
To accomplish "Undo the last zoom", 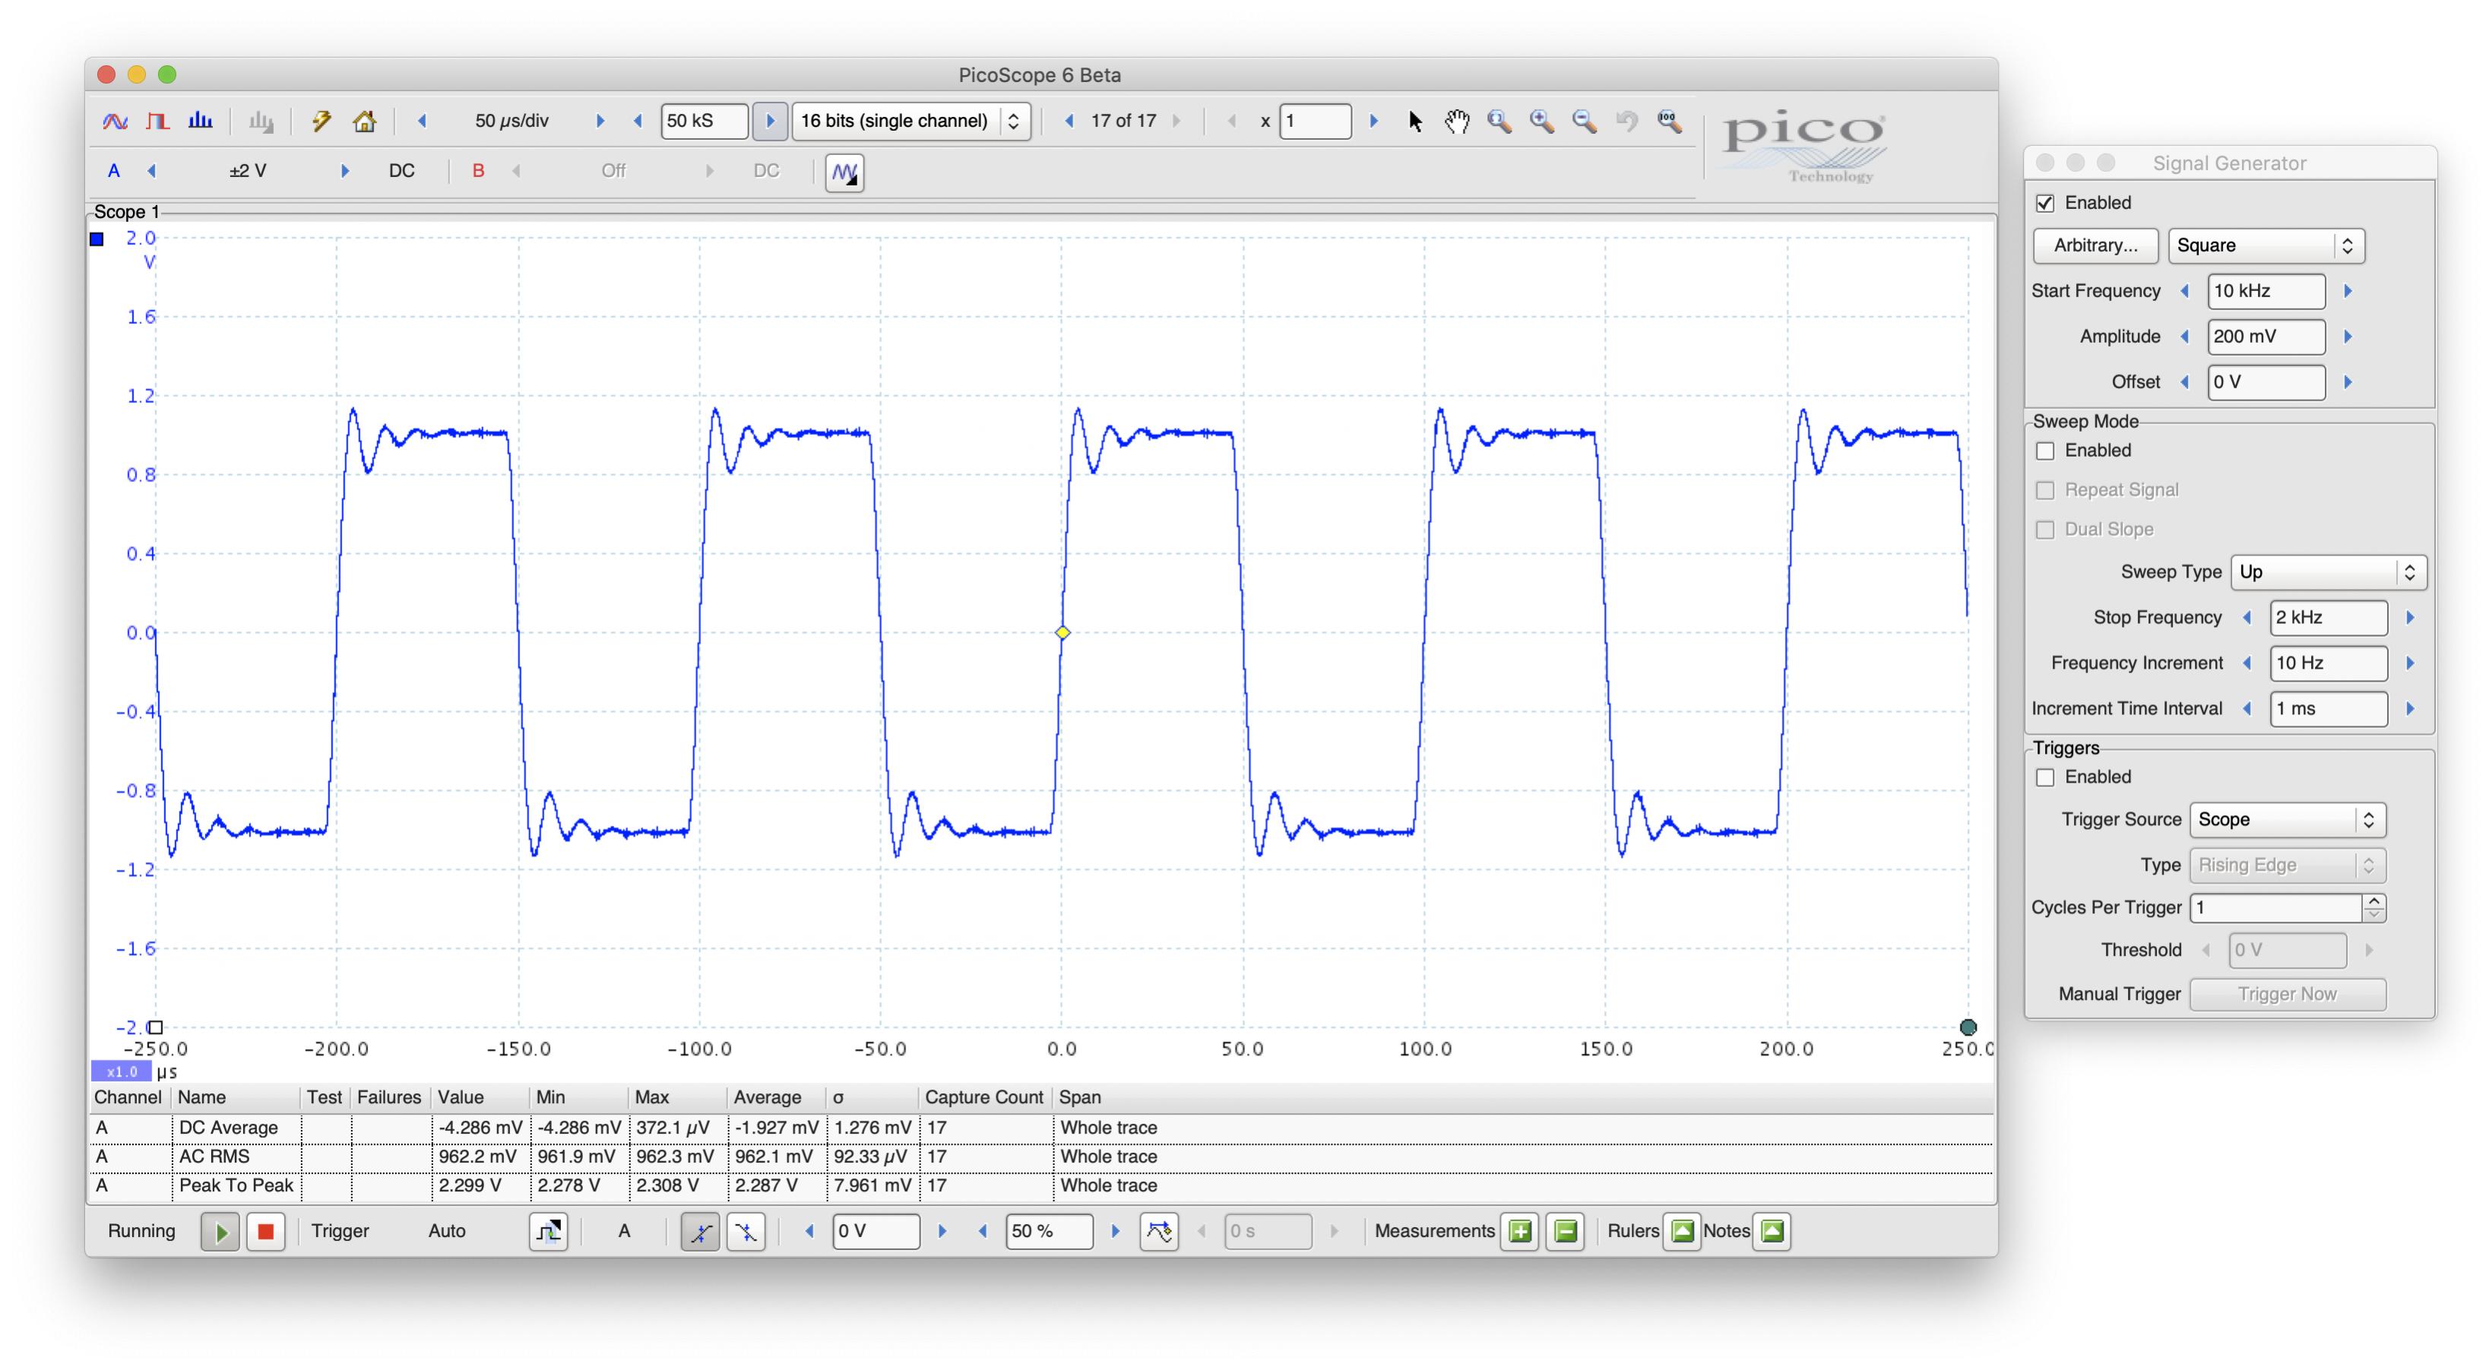I will [1627, 121].
